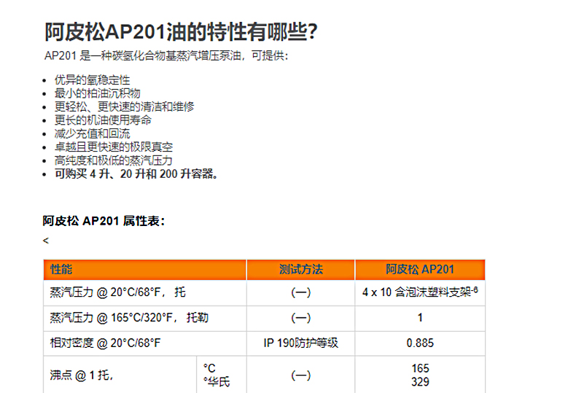Click the 测试方法 column header
The width and height of the screenshot is (576, 393).
pos(300,270)
